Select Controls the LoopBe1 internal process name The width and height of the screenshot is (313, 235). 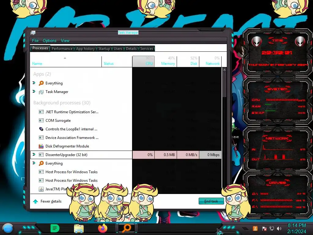coord(71,129)
